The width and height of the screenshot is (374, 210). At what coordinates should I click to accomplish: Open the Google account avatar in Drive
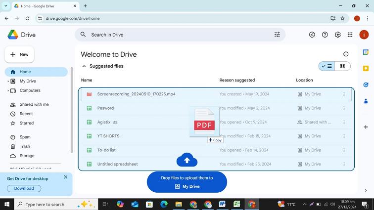tap(364, 35)
